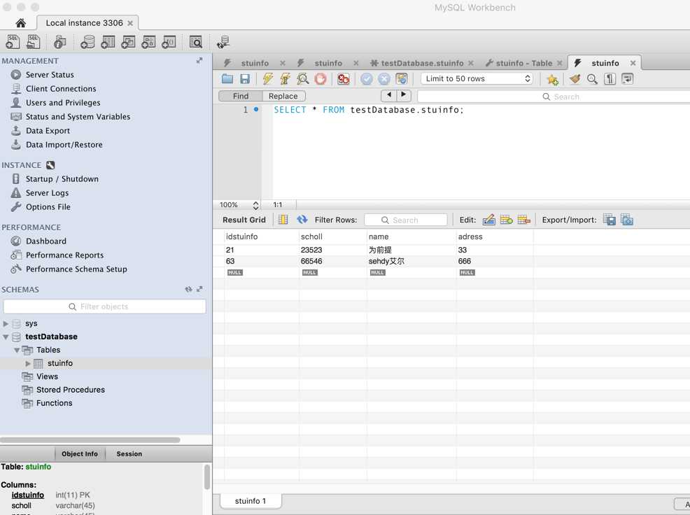This screenshot has width=690, height=515.
Task: Go to the home screen
Action: 20,23
